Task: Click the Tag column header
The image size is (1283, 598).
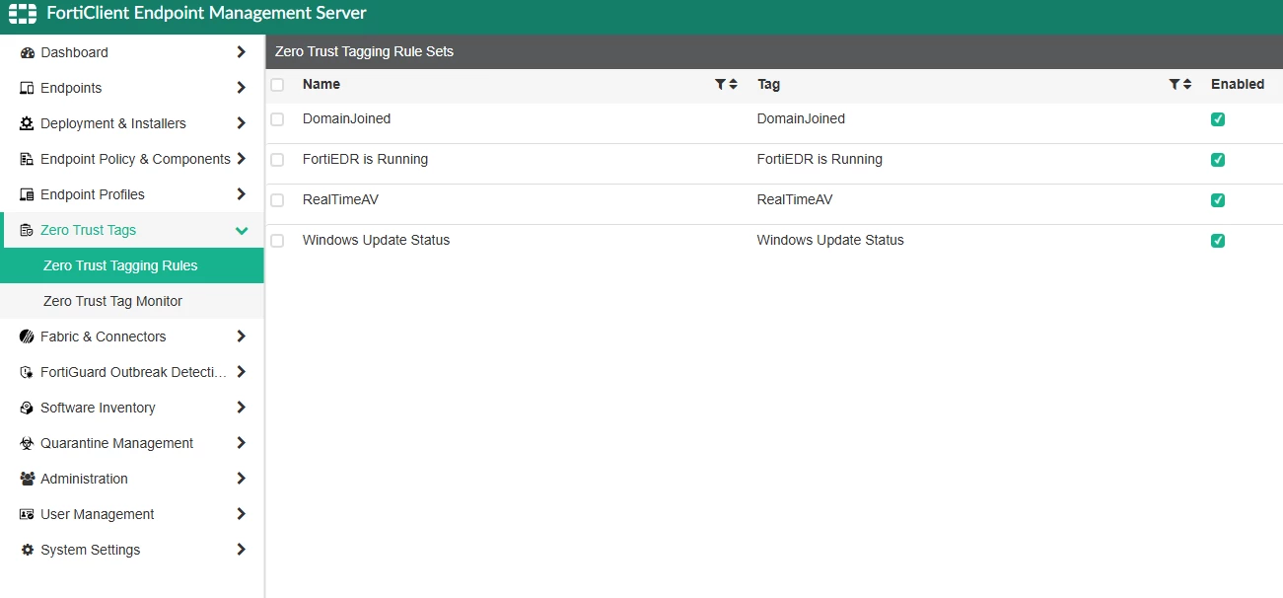Action: tap(769, 85)
